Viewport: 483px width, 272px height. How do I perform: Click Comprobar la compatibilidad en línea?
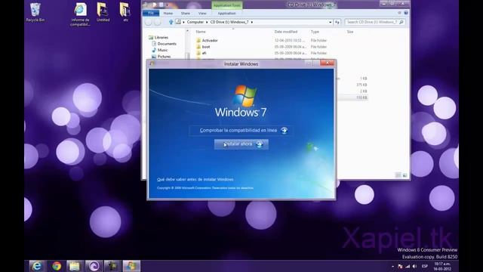[241, 131]
